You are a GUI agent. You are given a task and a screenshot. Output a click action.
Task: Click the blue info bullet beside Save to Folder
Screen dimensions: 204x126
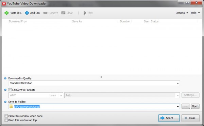pyautogui.click(x=5, y=102)
